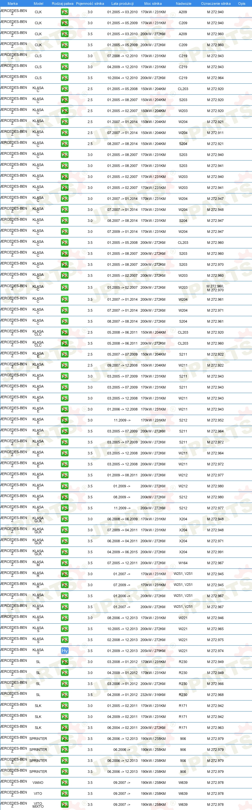Click the date range 08.2006 -> 12.2013
The image size is (252, 810).
coord(122,618)
